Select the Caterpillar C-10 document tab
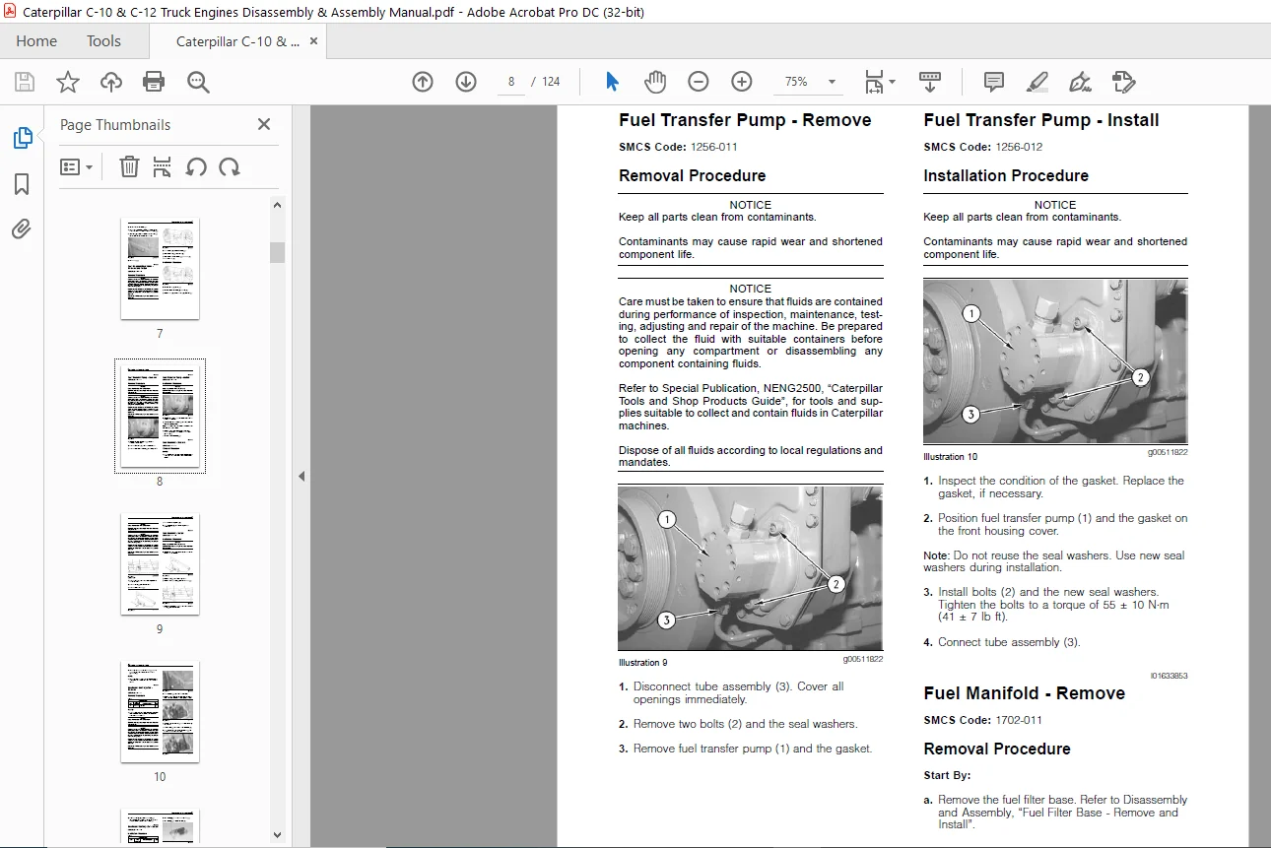Viewport: 1271px width, 848px height. coord(237,41)
